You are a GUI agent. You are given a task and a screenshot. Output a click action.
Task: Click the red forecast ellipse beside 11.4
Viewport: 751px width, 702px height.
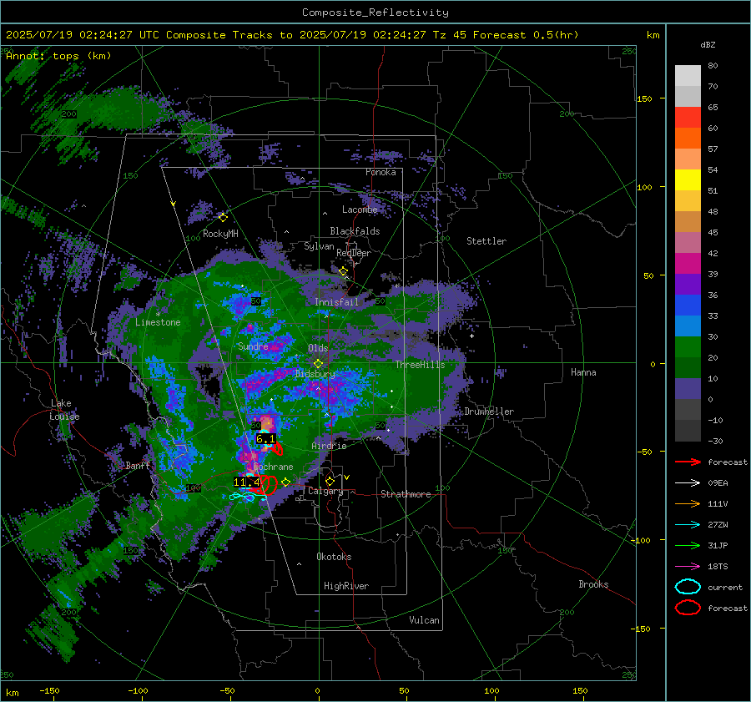pyautogui.click(x=269, y=485)
